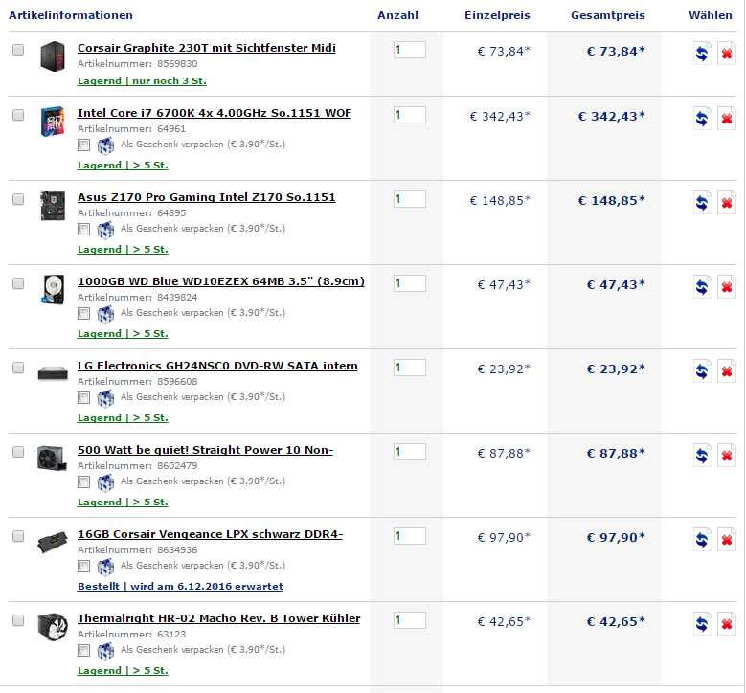Select the WD Blue WD10EZEX row checkbox
The image size is (746, 693).
coord(18,283)
